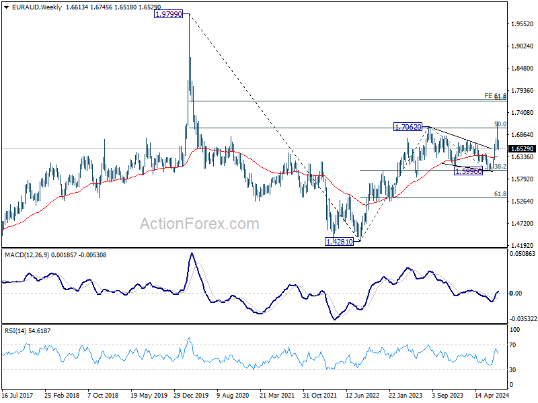The image size is (538, 403).
Task: Select the 1.59960 price label
Action: (x=468, y=171)
